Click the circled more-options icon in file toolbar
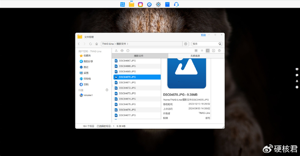The height and width of the screenshot is (156, 300). point(128,50)
